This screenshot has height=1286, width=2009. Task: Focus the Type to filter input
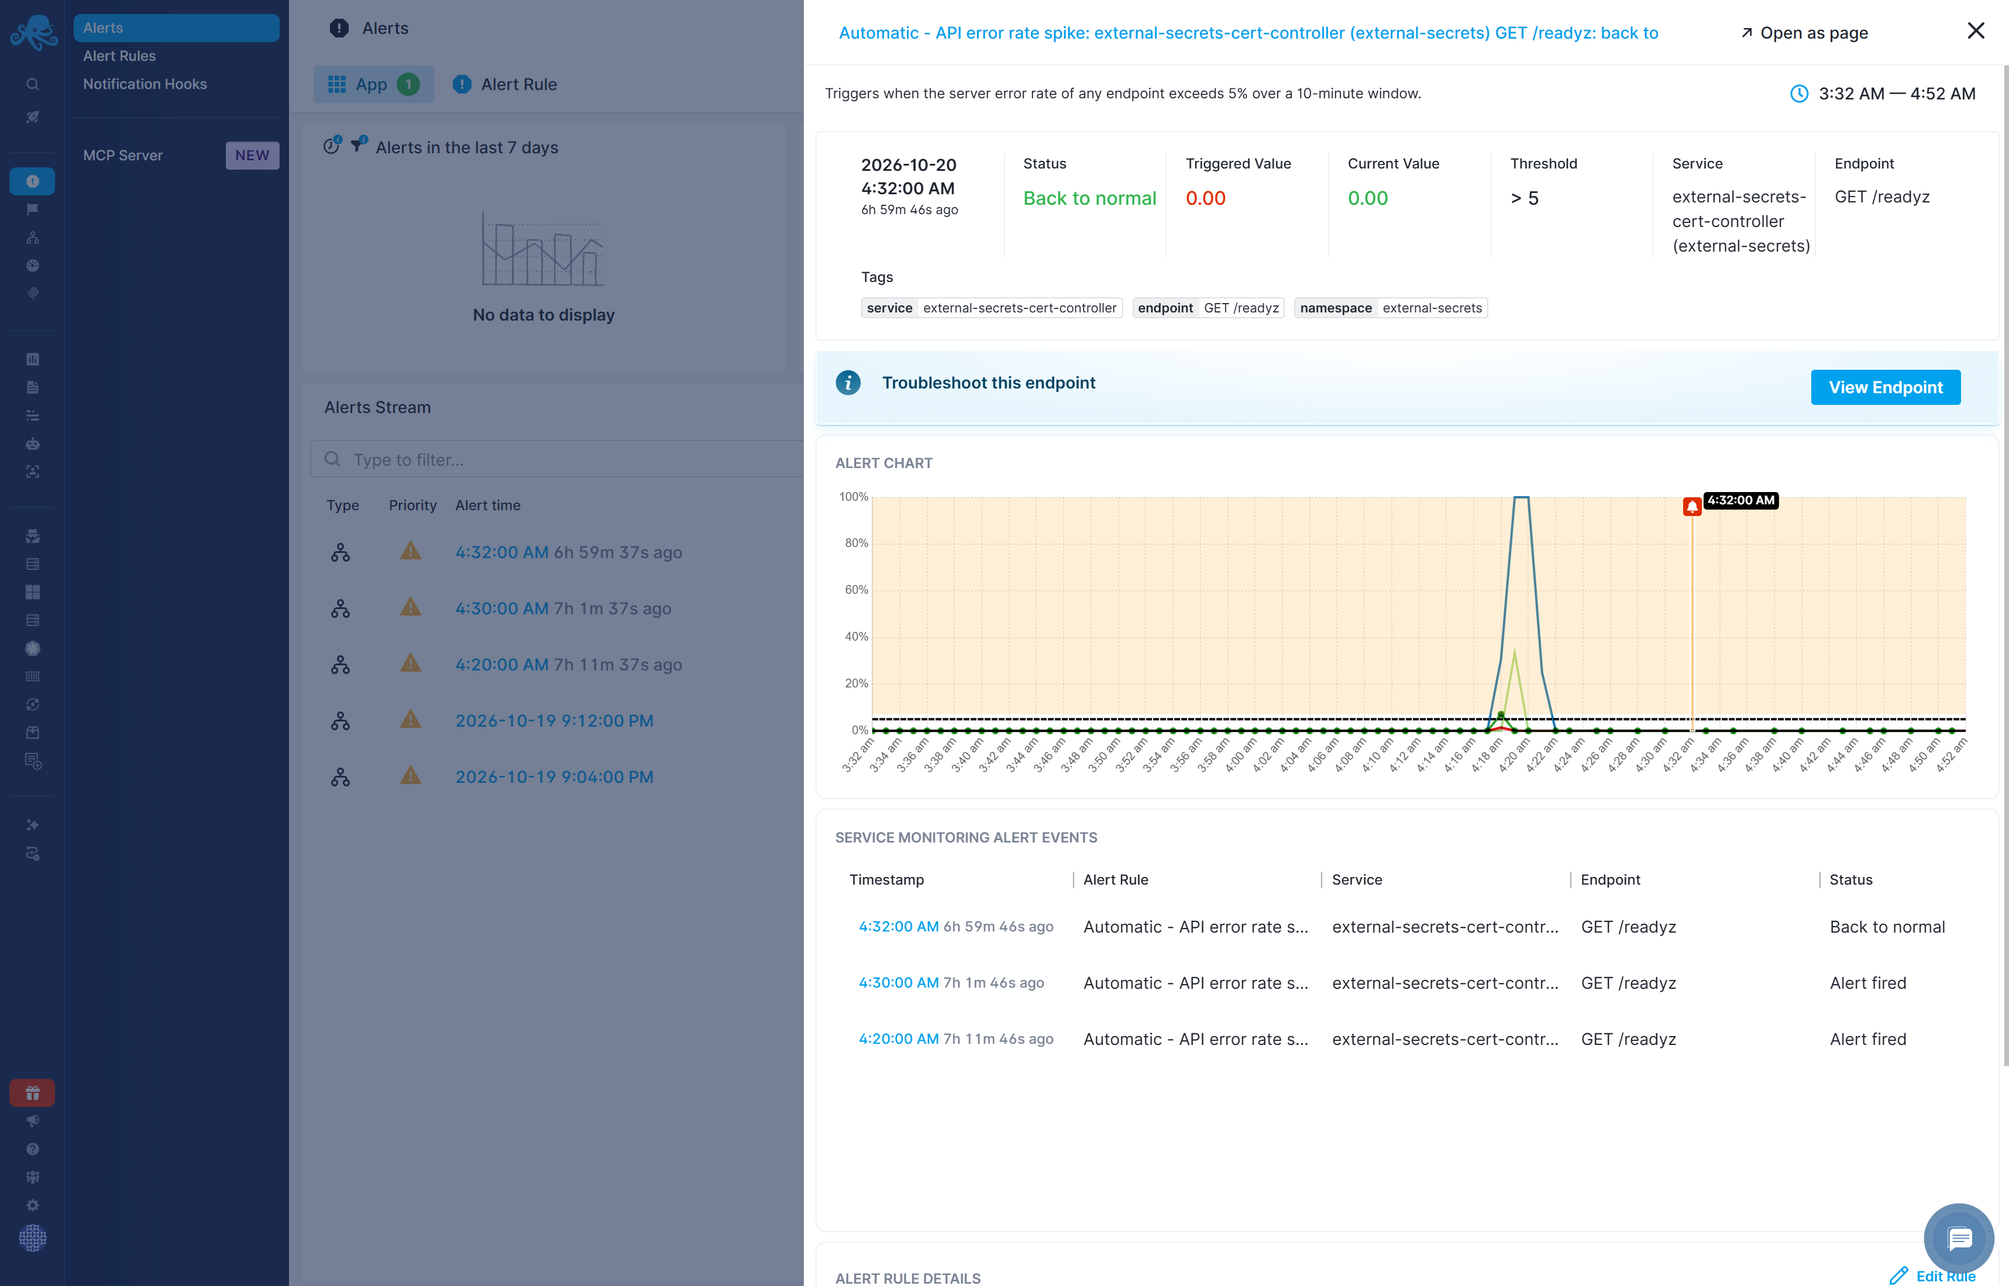557,459
